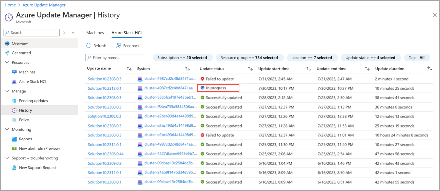This screenshot has height=191, width=440.
Task: Collapse the Resources section
Action: coord(7,62)
